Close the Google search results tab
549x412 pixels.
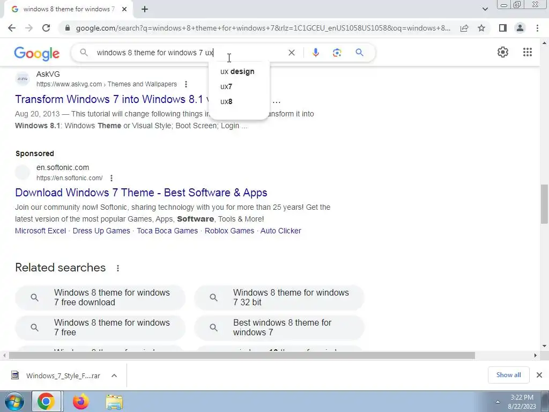pyautogui.click(x=124, y=9)
